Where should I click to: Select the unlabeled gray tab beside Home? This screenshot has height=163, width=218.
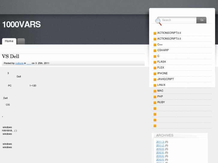21,41
